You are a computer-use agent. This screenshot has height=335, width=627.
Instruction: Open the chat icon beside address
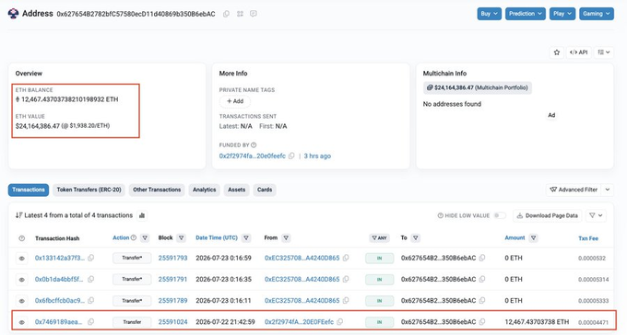coord(254,14)
